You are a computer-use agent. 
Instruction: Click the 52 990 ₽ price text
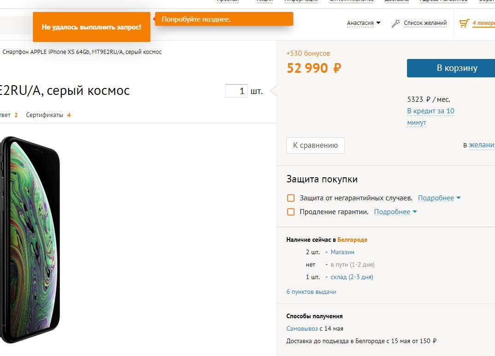[314, 68]
